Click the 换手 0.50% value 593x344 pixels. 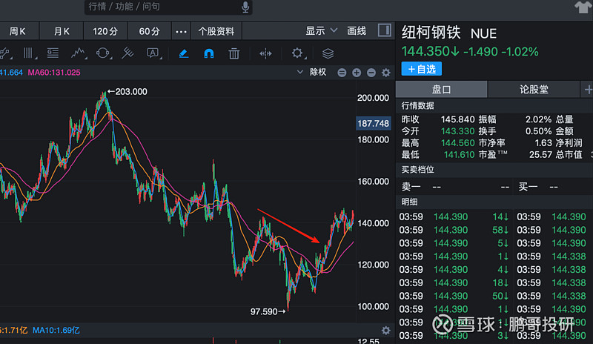(539, 131)
